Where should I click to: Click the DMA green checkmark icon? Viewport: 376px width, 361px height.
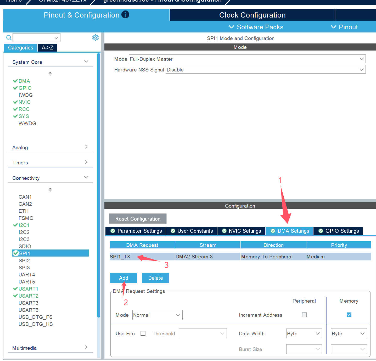pos(15,81)
